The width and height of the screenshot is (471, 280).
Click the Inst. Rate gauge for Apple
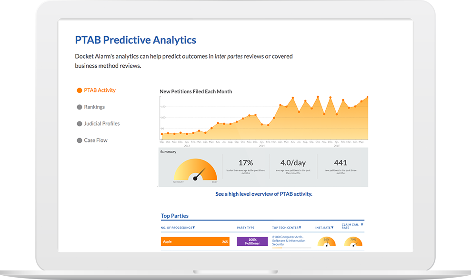[x=327, y=240]
